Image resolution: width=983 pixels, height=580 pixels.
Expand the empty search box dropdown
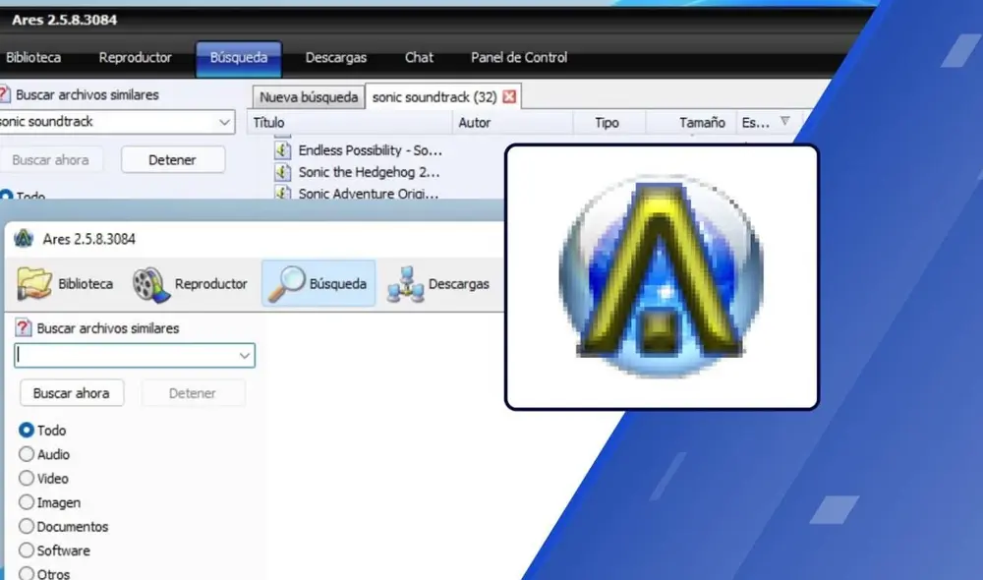coord(245,355)
